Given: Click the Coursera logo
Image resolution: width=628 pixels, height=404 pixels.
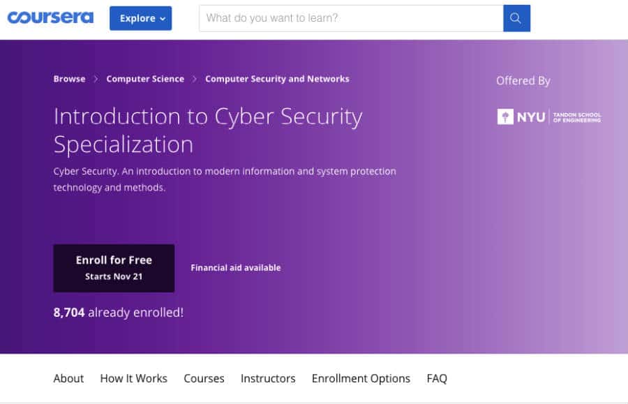Looking at the screenshot, I should tap(50, 18).
